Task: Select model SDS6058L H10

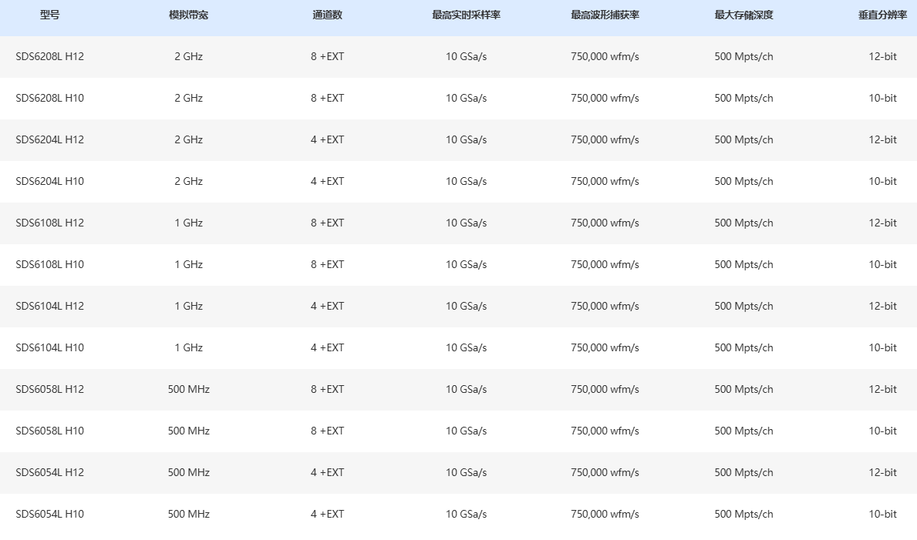Action: point(49,431)
